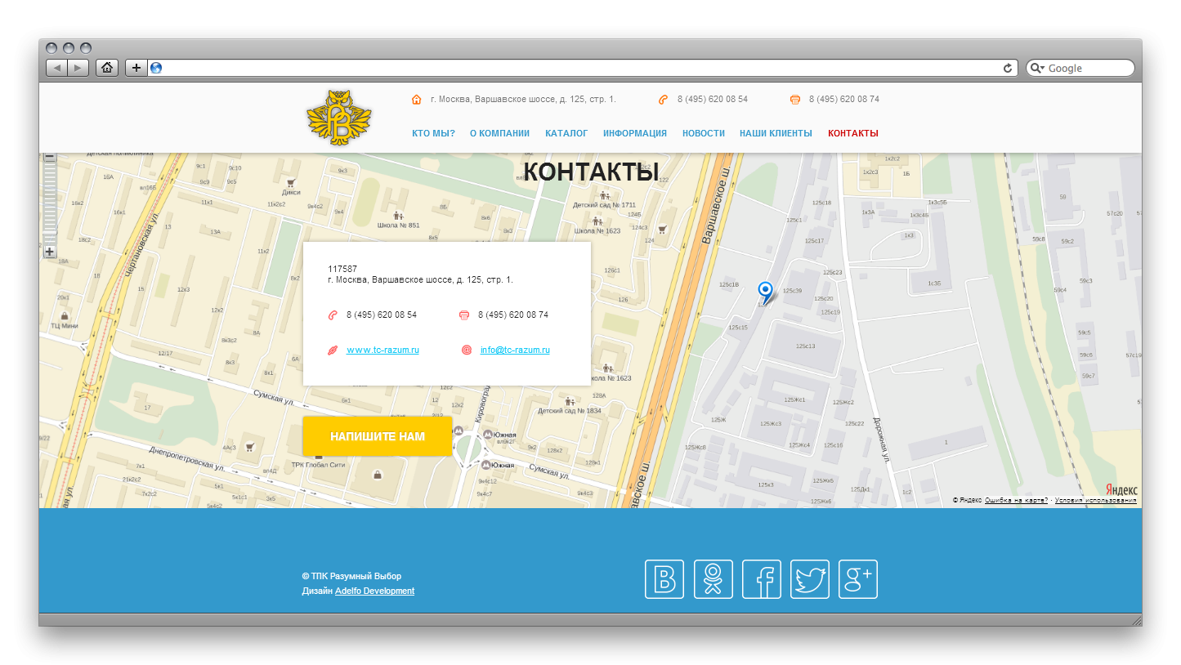Click the map zoom level slider
This screenshot has height=665, width=1181.
click(50, 203)
